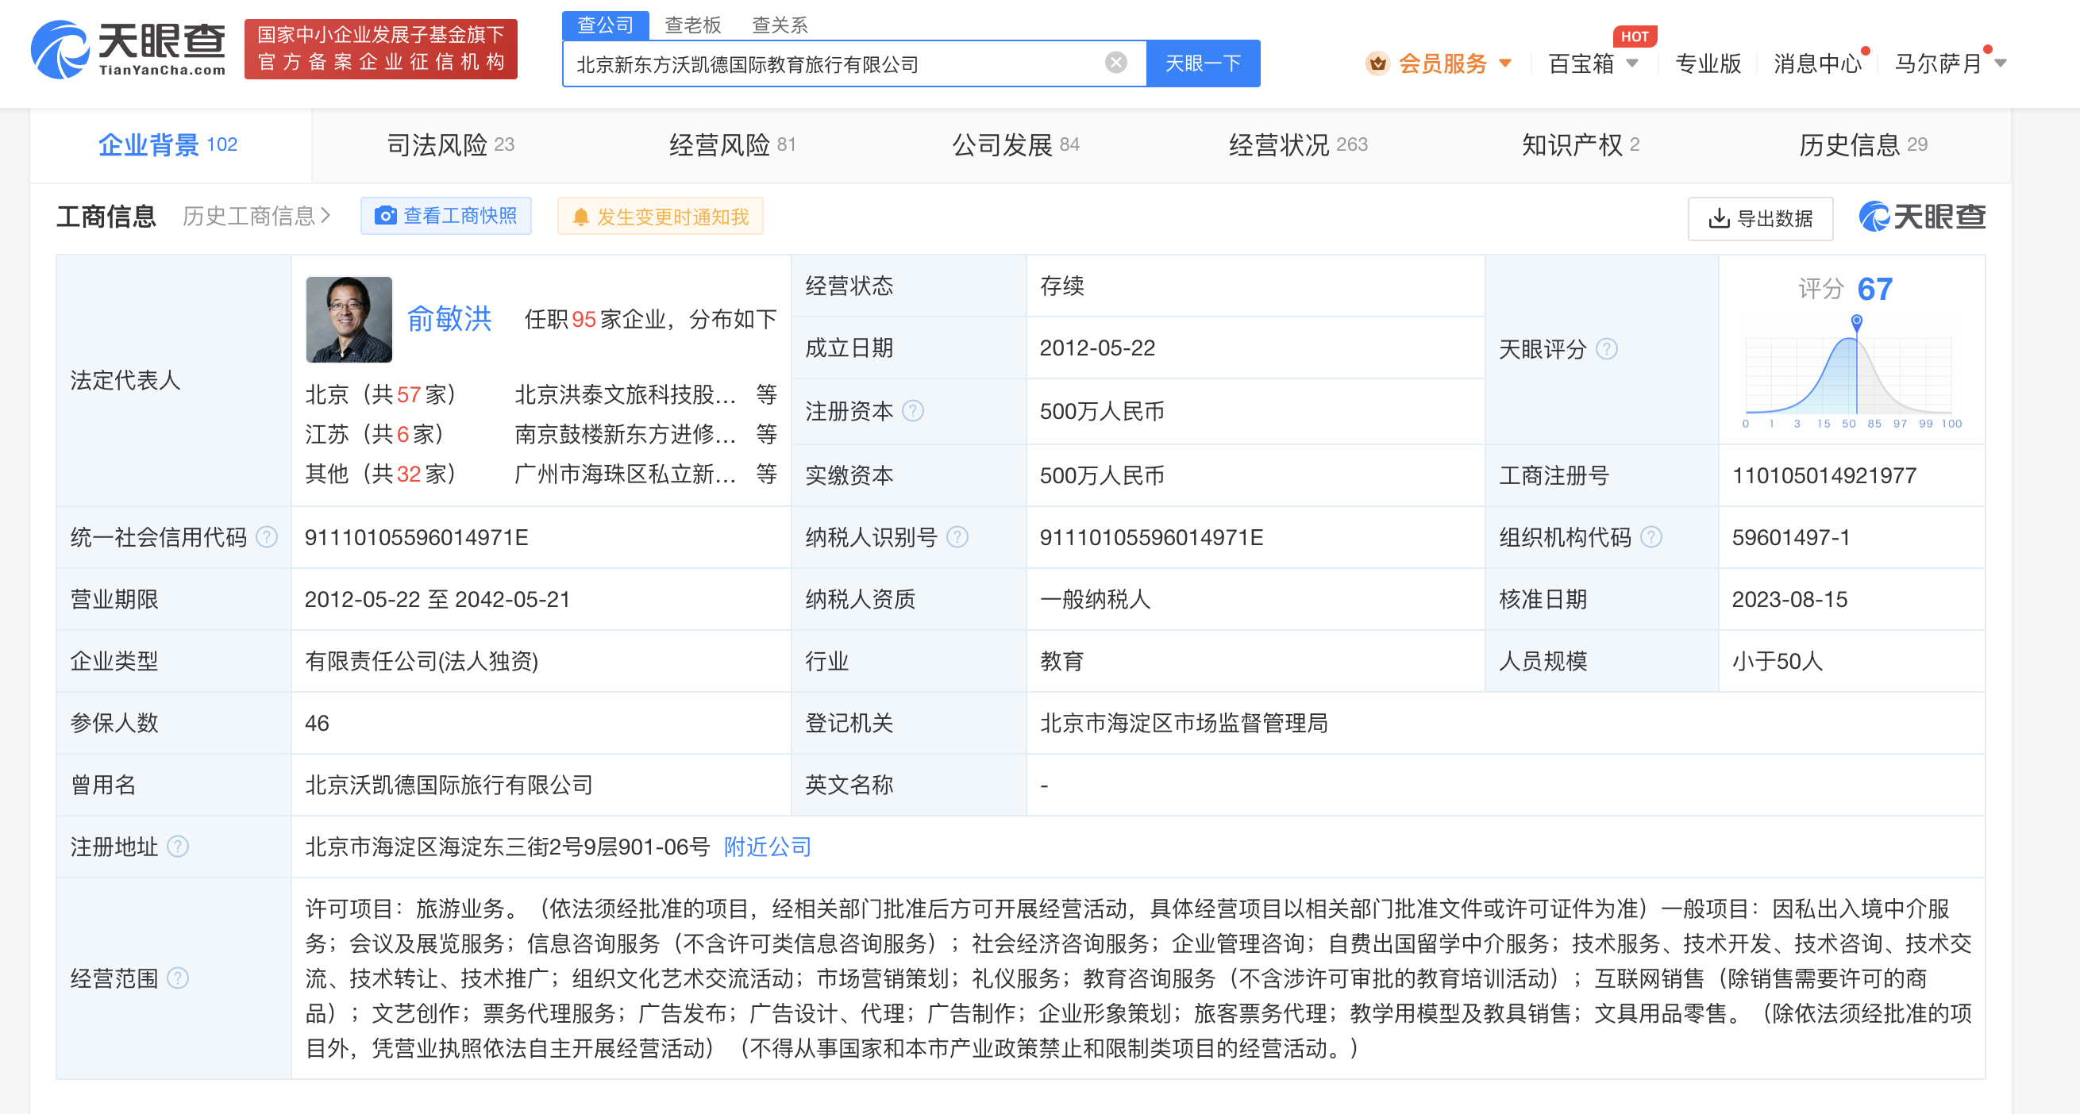Open 俞敏洪's profile link
The image size is (2080, 1114).
pyautogui.click(x=450, y=319)
